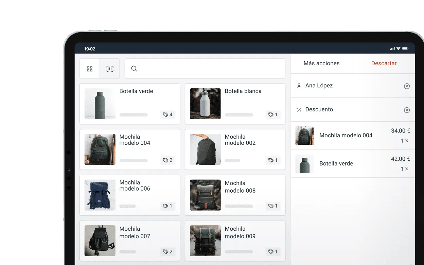Click the tag icon on Botella verde card
The image size is (424, 265).
tap(167, 115)
